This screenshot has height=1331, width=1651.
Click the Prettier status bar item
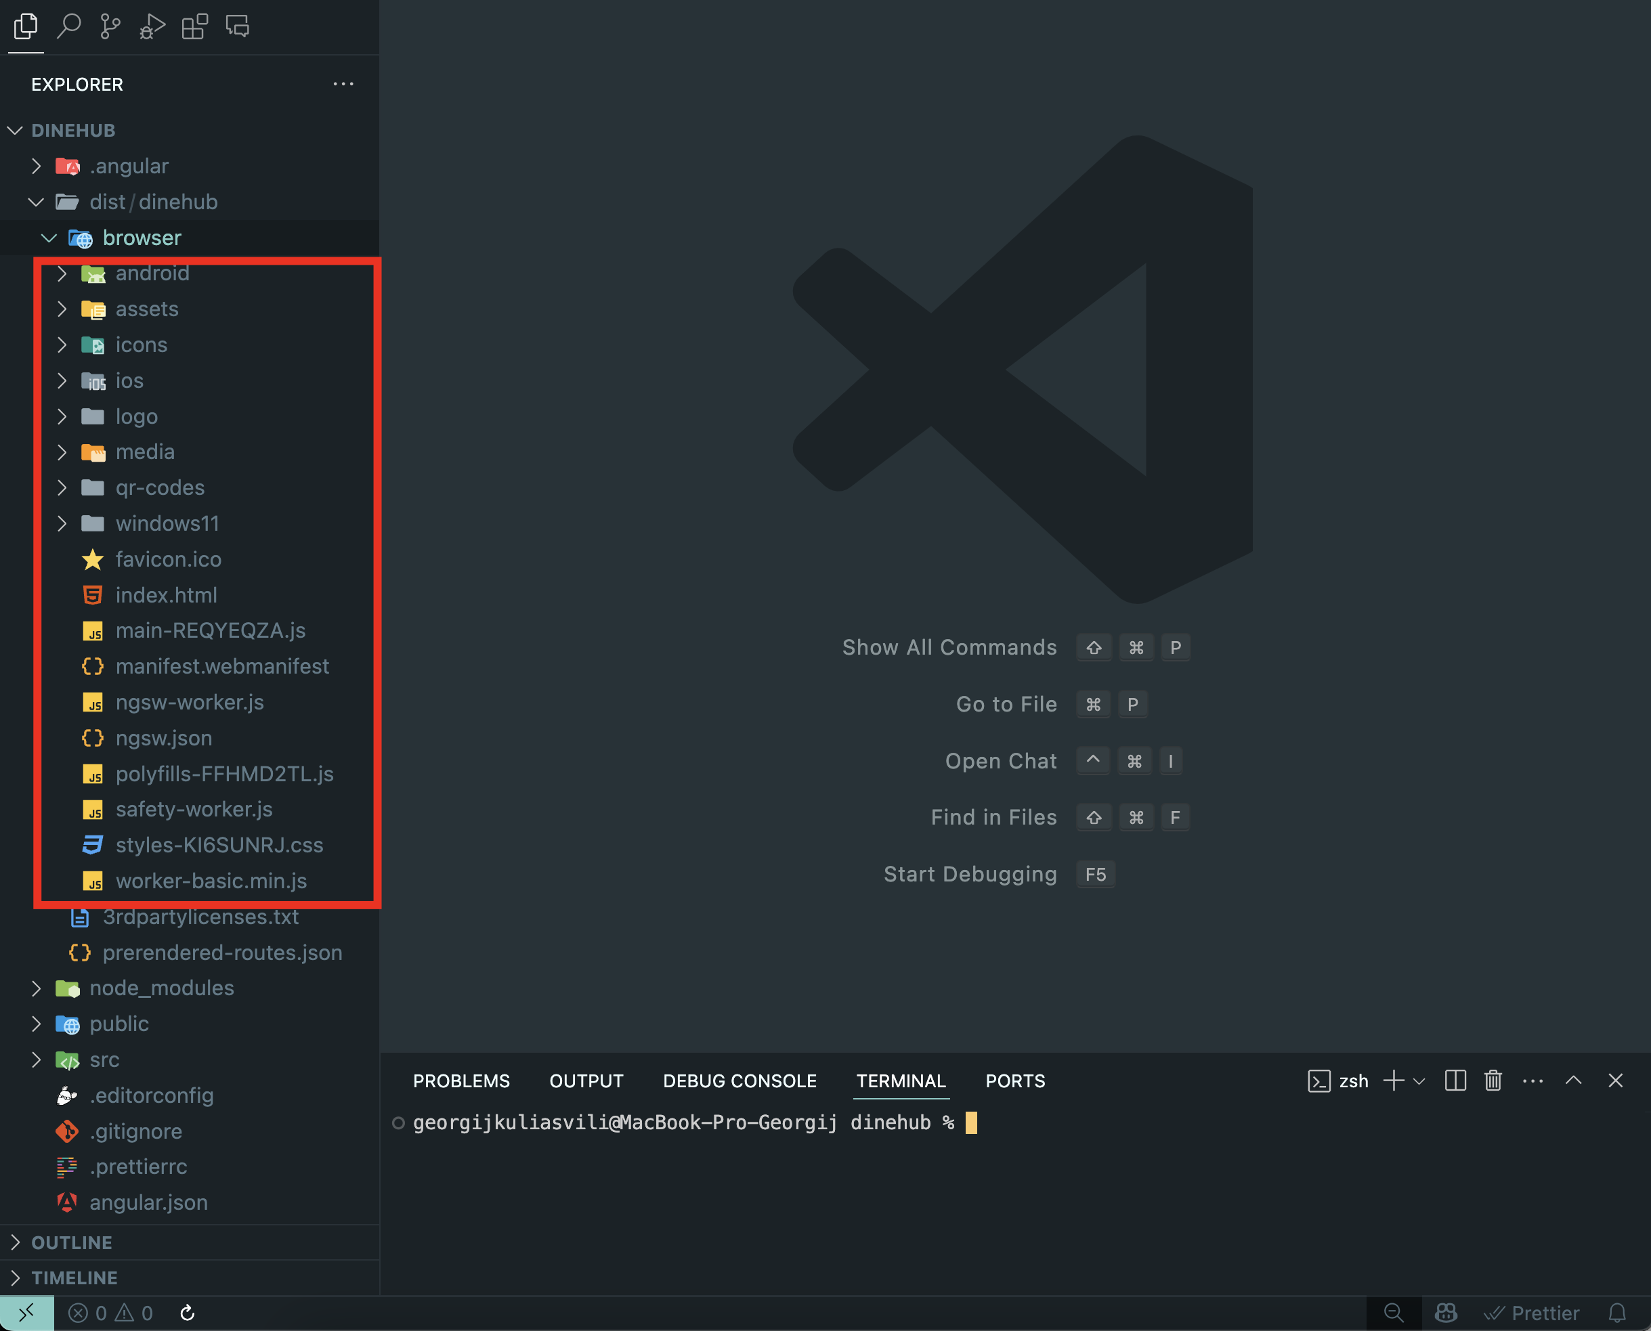pyautogui.click(x=1531, y=1313)
